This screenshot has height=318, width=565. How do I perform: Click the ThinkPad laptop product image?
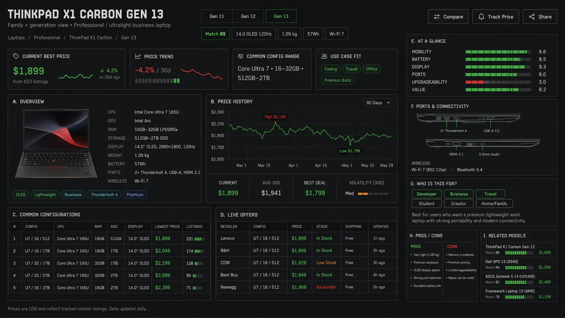[x=56, y=143]
